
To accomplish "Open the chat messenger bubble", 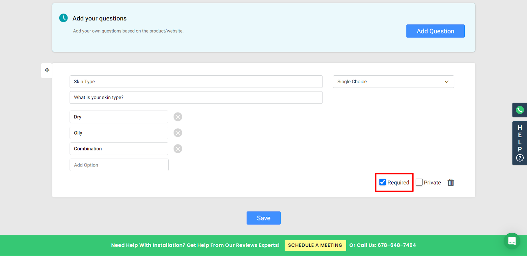I will click(x=512, y=241).
